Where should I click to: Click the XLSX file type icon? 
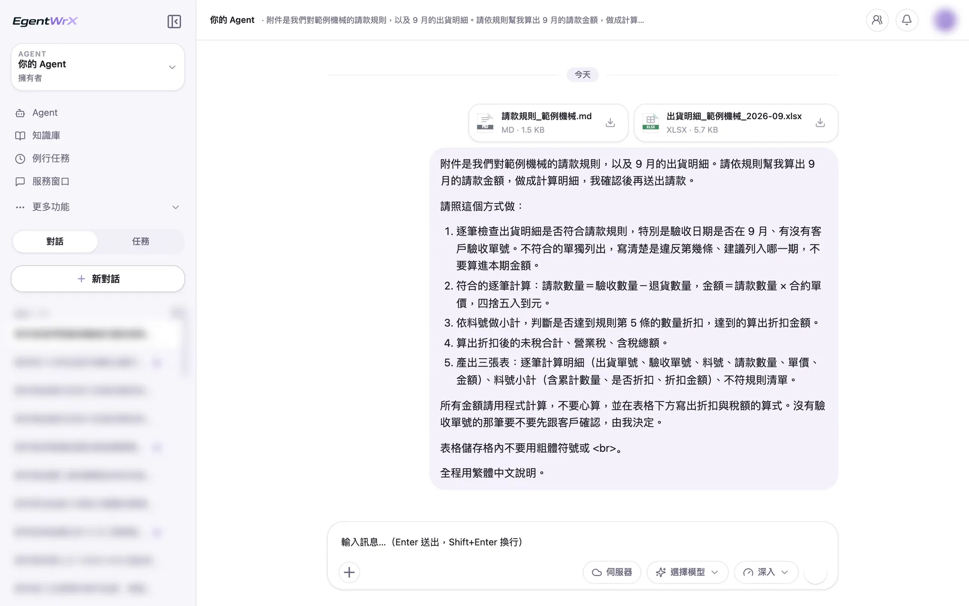click(651, 122)
